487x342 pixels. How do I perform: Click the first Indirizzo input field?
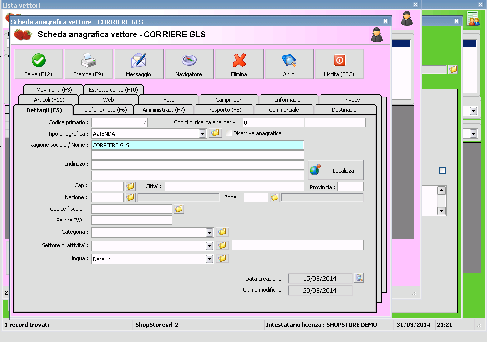(198, 165)
